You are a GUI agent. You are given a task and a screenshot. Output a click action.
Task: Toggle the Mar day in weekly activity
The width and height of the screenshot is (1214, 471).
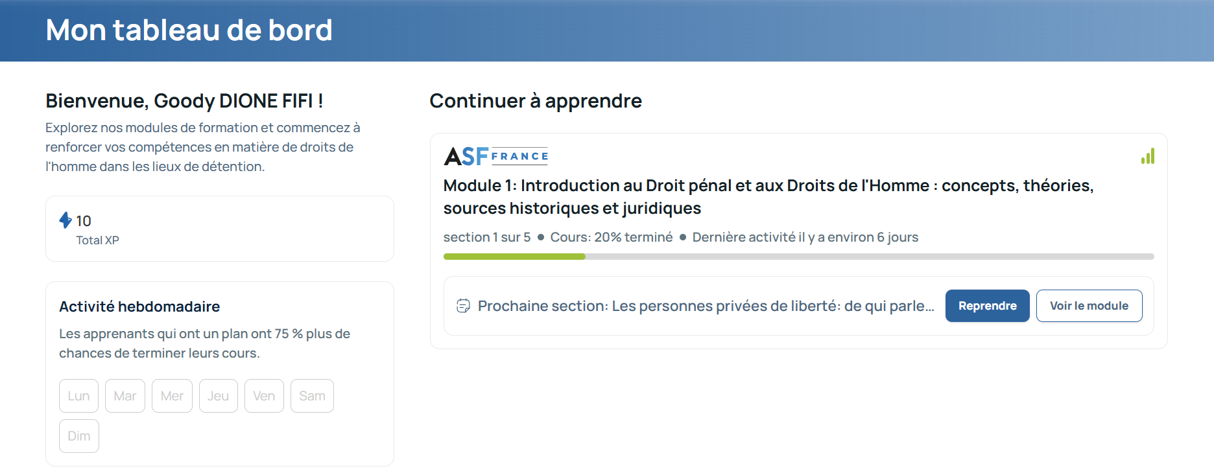pos(125,396)
